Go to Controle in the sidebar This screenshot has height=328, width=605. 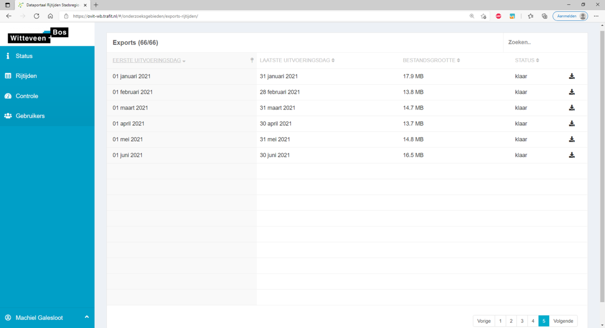click(26, 96)
